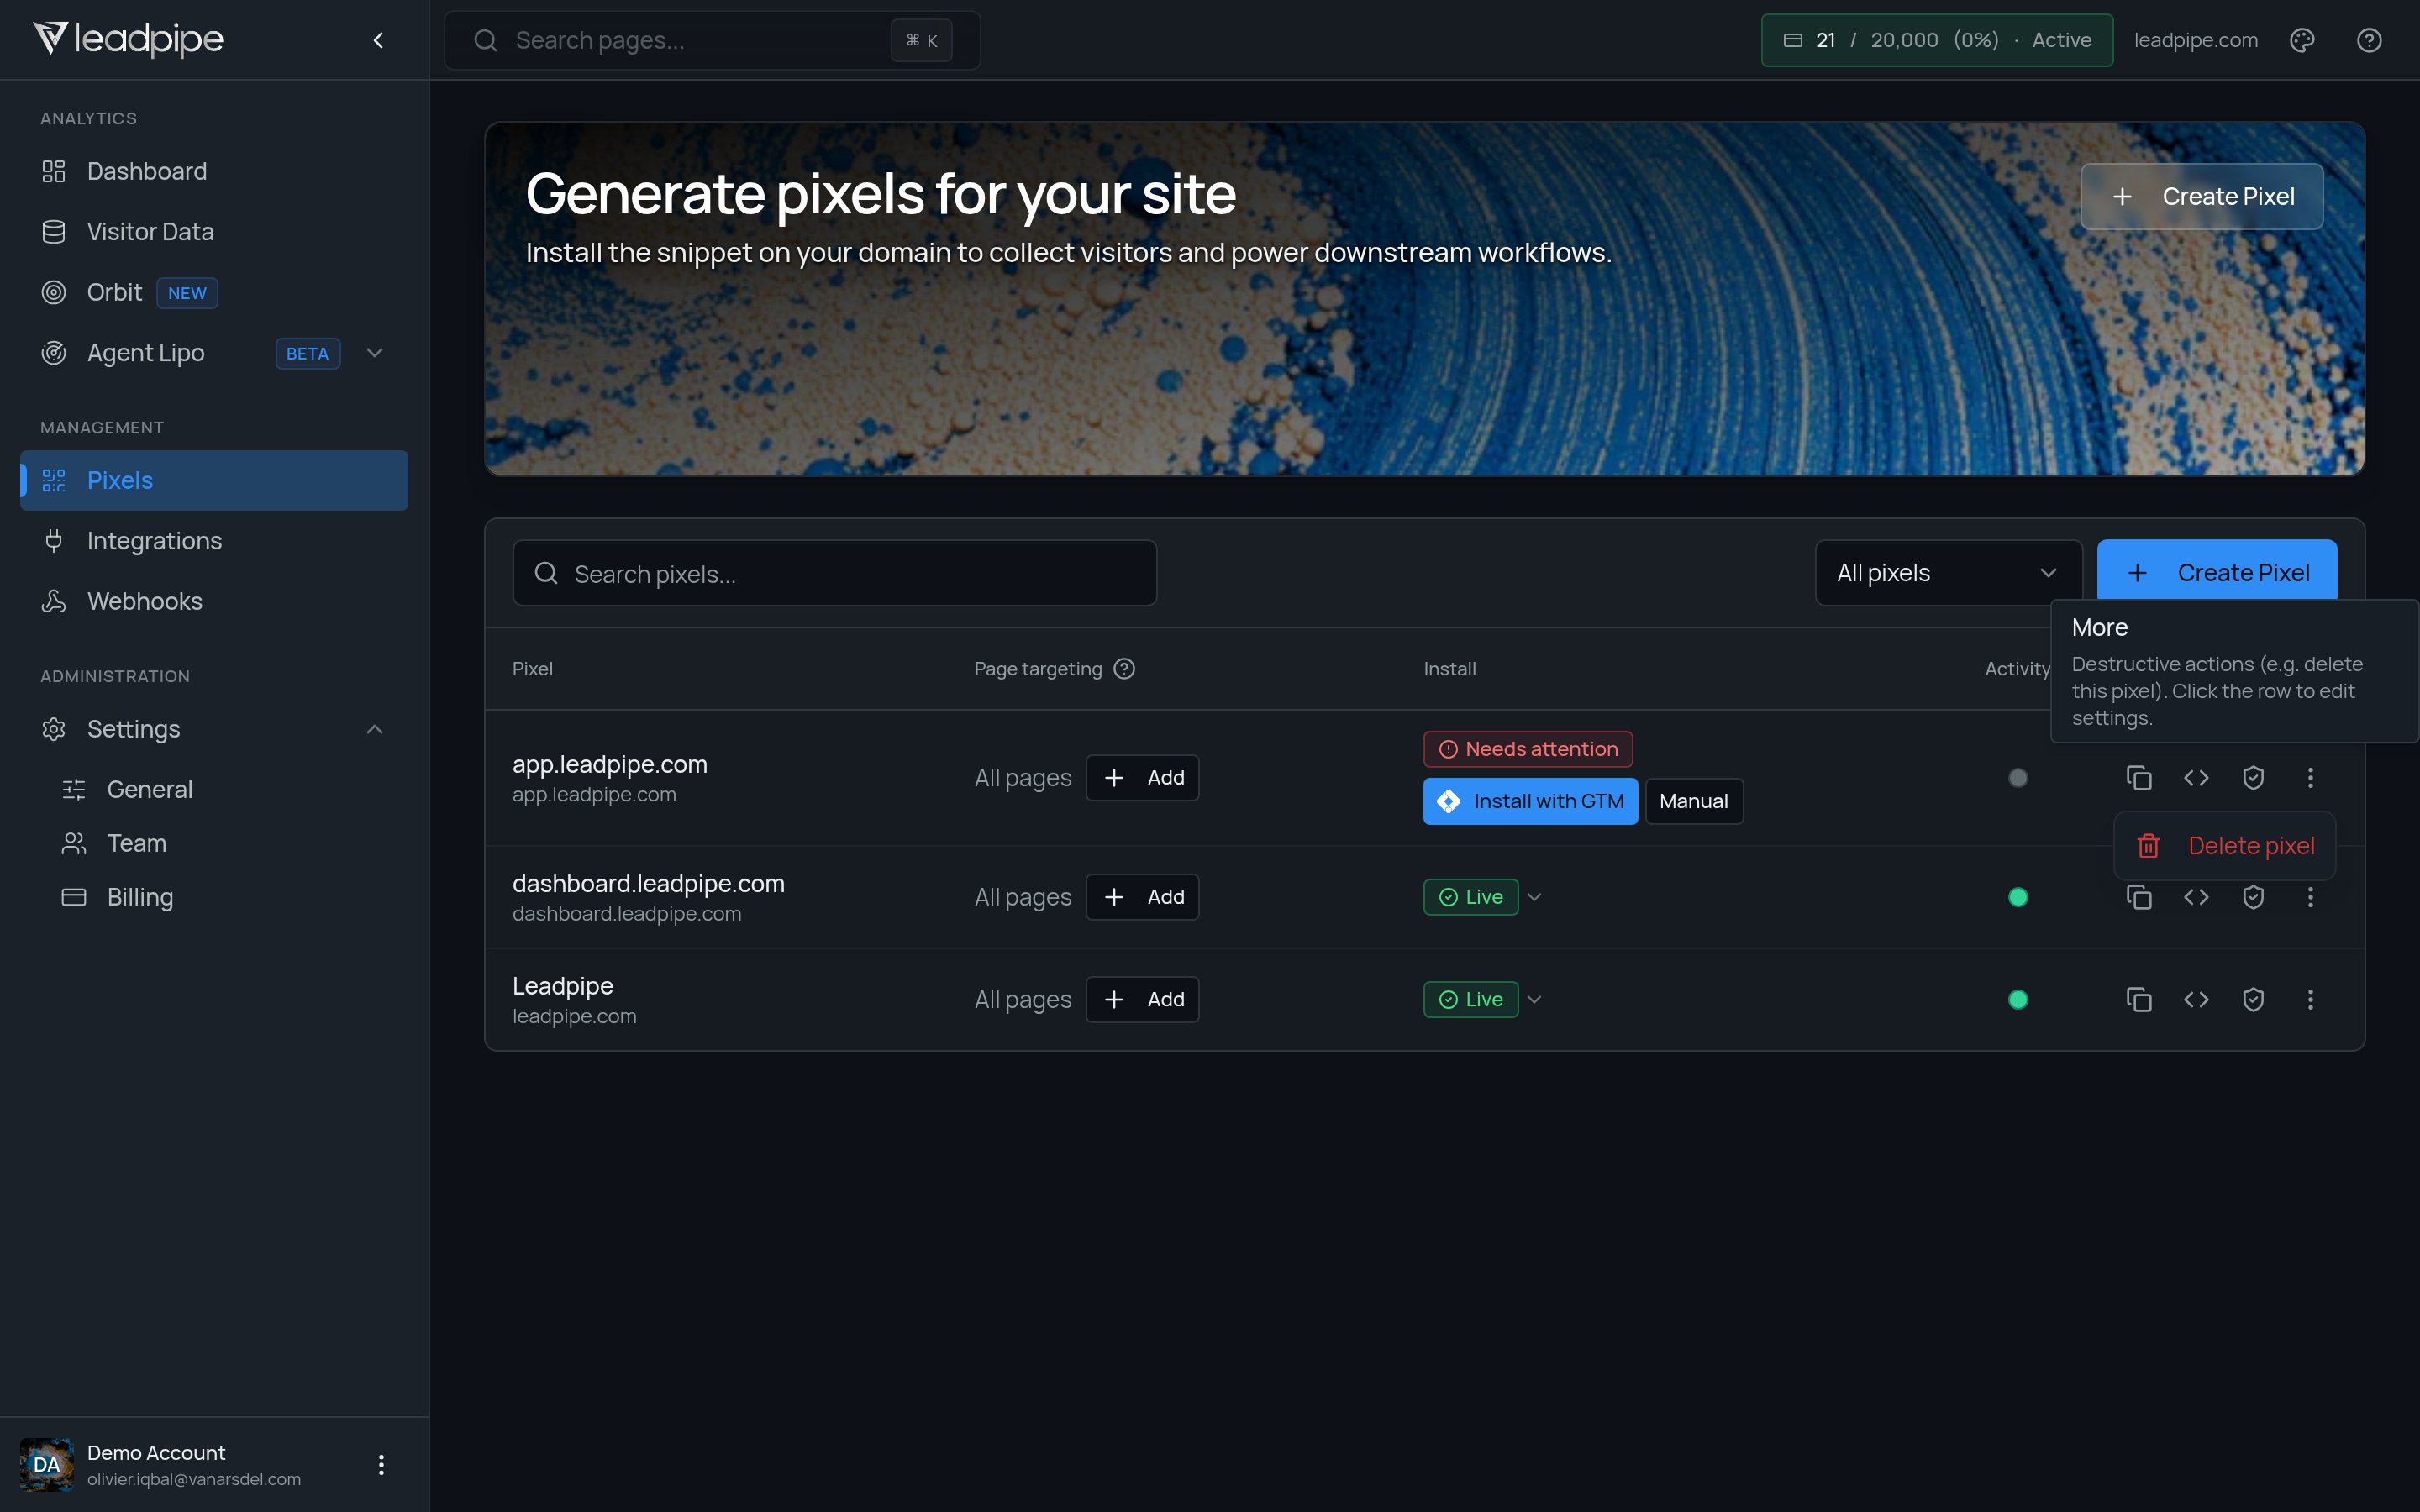Open the help question mark icon in top bar
Image resolution: width=2420 pixels, height=1512 pixels.
[x=2369, y=40]
